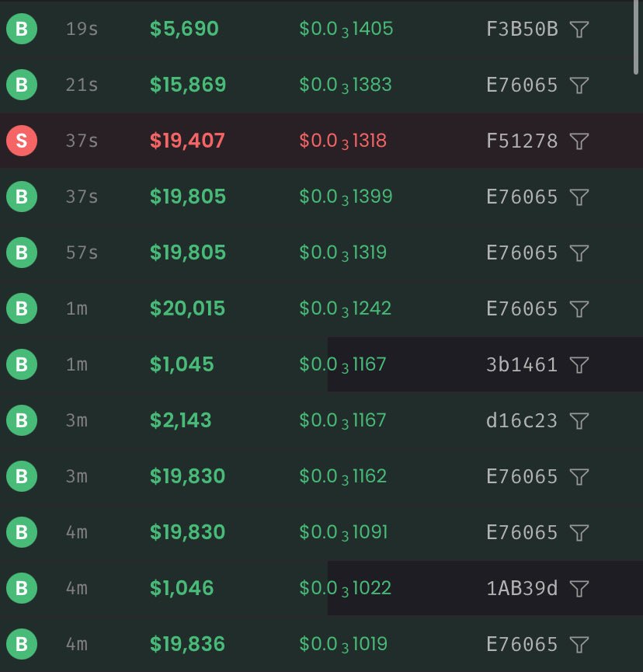
Task: Click filter icon in the $0.0₃1399 price row
Action: click(x=579, y=197)
